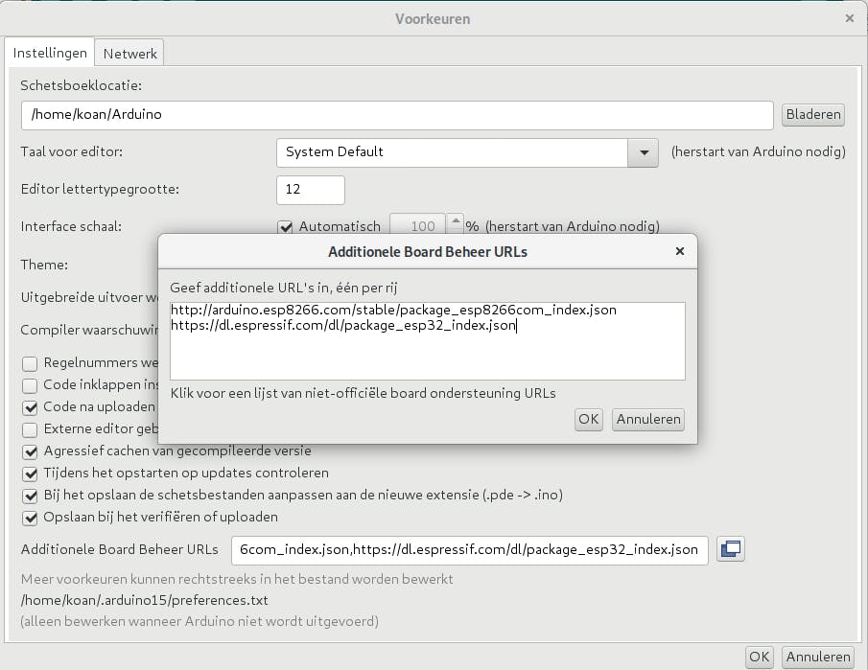This screenshot has height=670, width=868.
Task: Disable Agressief cachen van gecompileerde versie
Action: coord(30,451)
